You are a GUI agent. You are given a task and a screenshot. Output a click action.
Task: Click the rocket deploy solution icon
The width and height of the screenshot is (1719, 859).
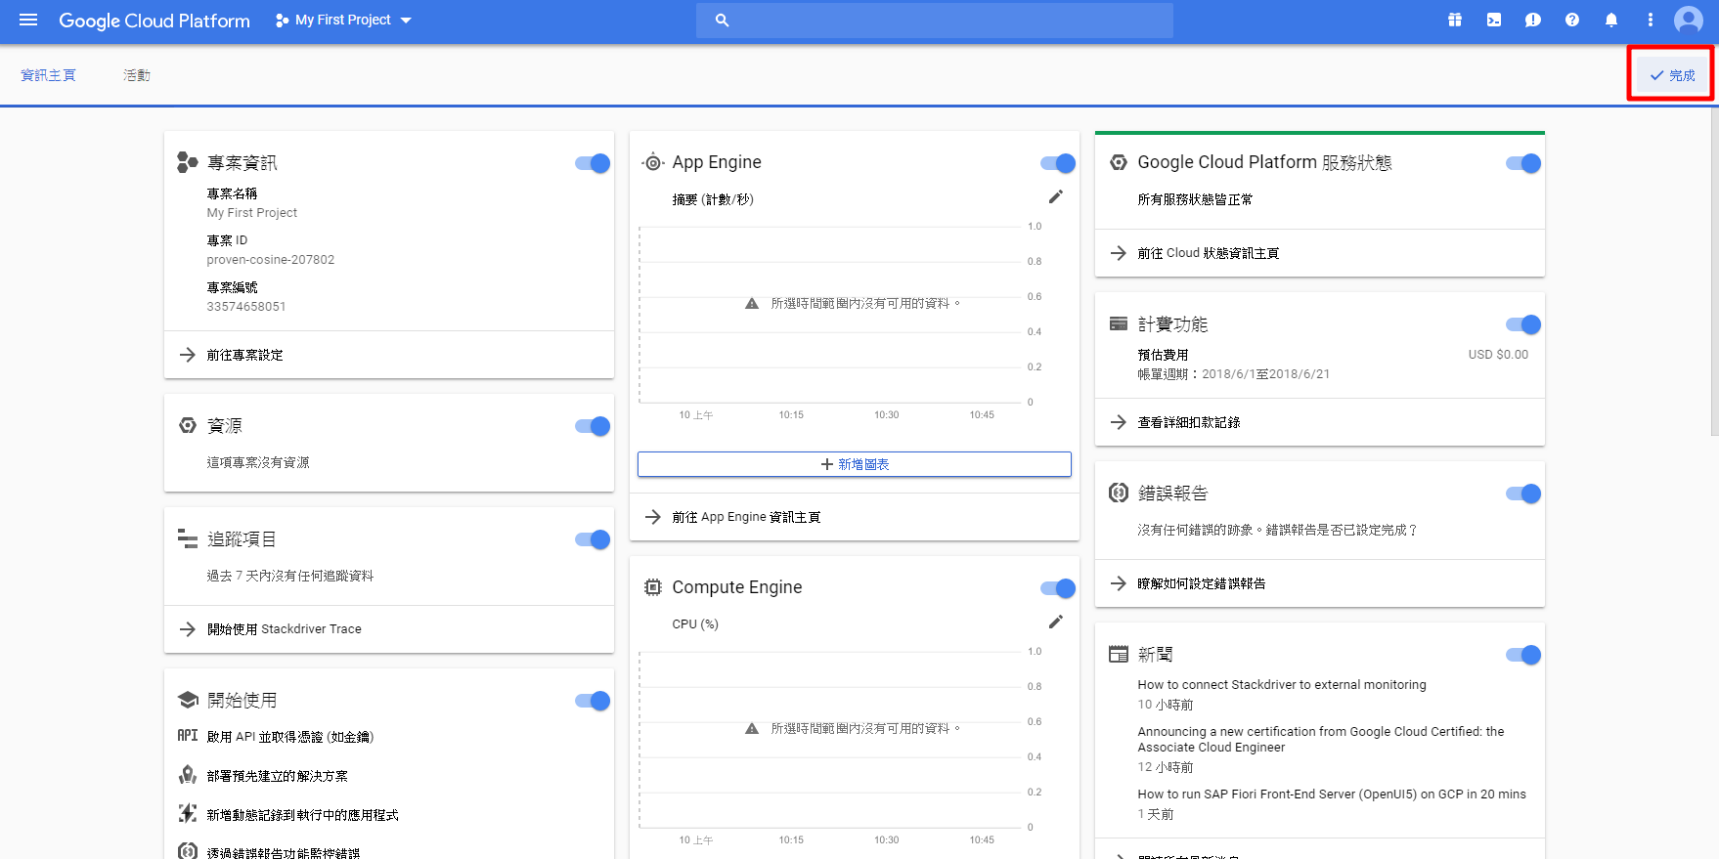tap(188, 775)
